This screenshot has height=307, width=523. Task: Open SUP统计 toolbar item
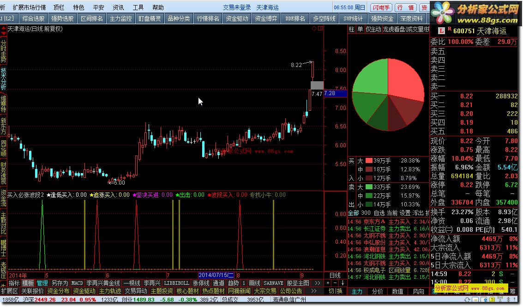tap(353, 18)
